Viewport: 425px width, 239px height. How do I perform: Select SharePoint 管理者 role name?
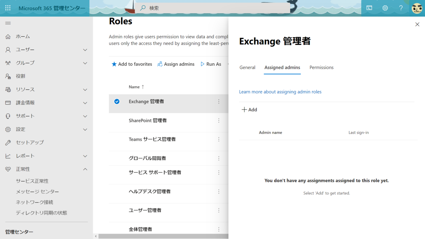[x=148, y=120]
